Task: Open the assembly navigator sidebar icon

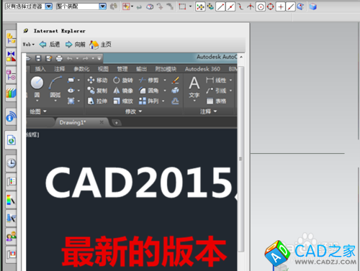Action: coord(11,39)
